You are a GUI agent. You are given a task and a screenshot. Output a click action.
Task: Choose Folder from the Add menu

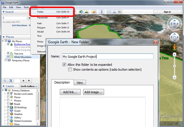coord(52,12)
